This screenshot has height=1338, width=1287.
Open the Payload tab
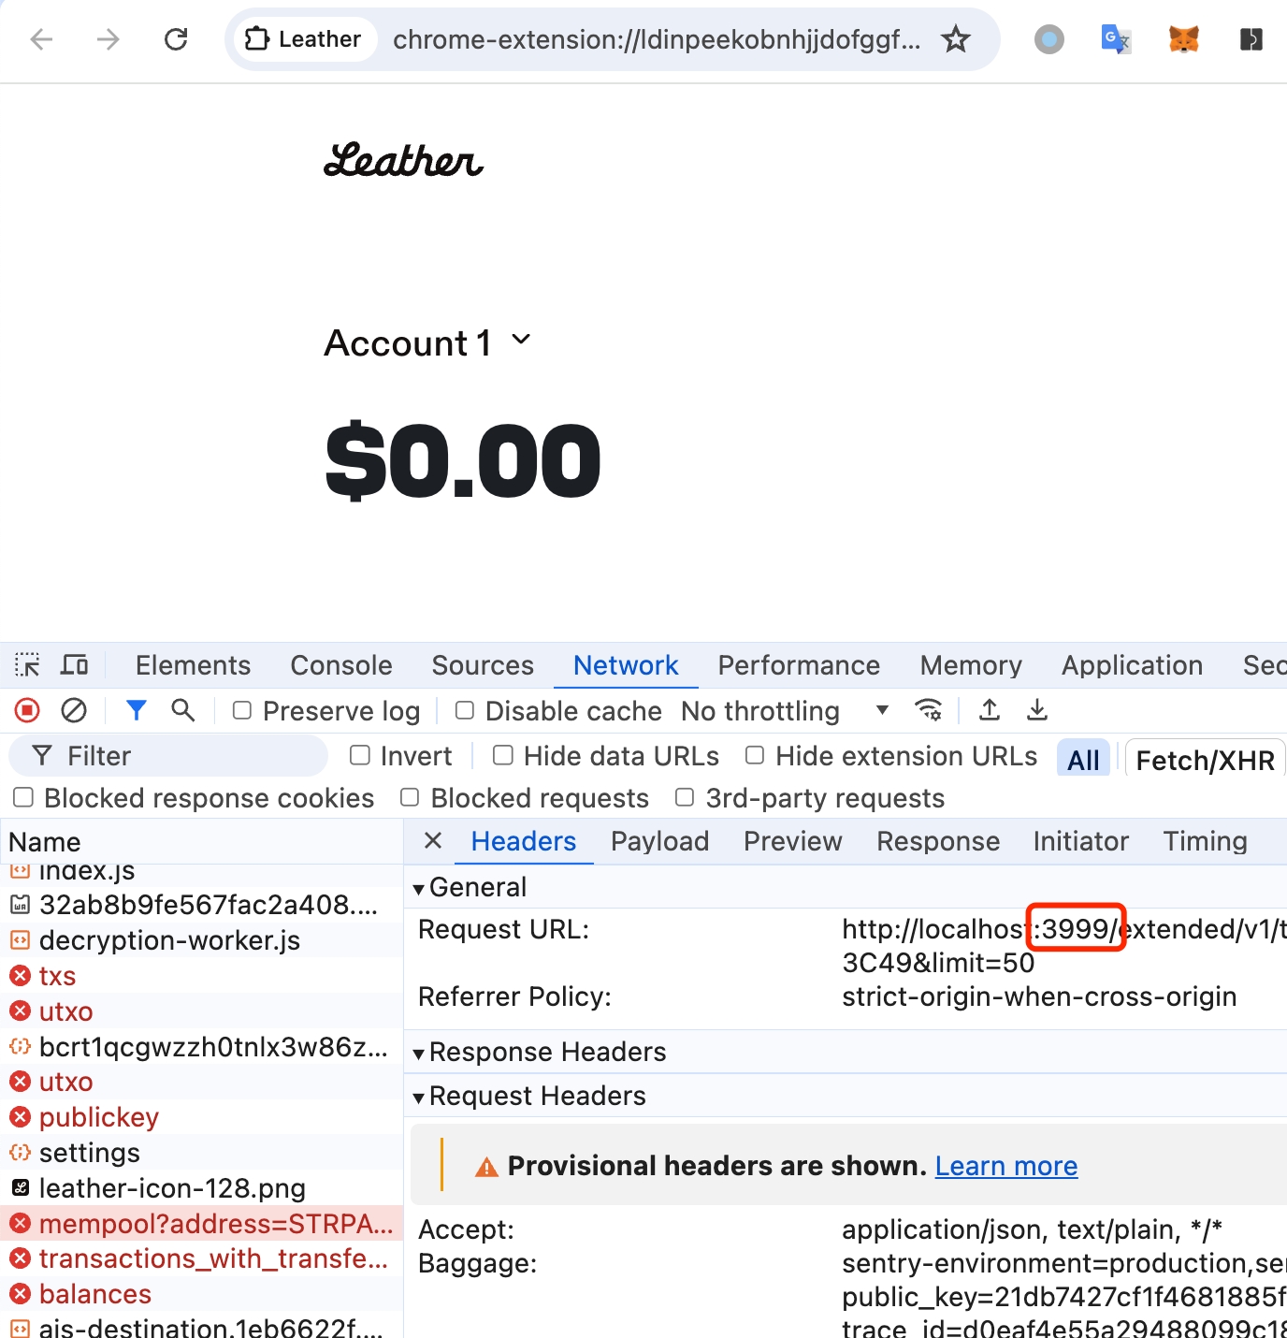click(x=659, y=841)
